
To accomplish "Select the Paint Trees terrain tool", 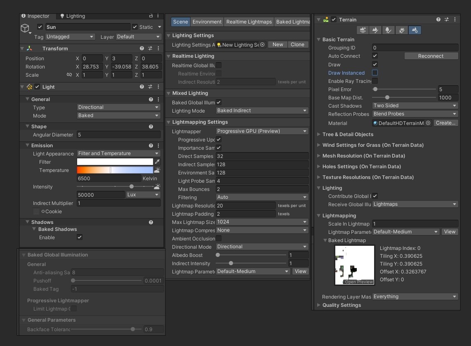I will click(389, 30).
